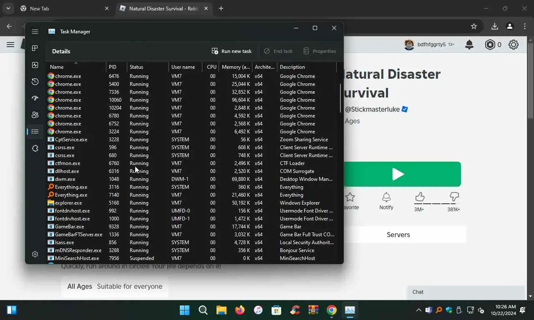The image size is (534, 320).
Task: Open a new Chrome tab
Action: pos(221,8)
